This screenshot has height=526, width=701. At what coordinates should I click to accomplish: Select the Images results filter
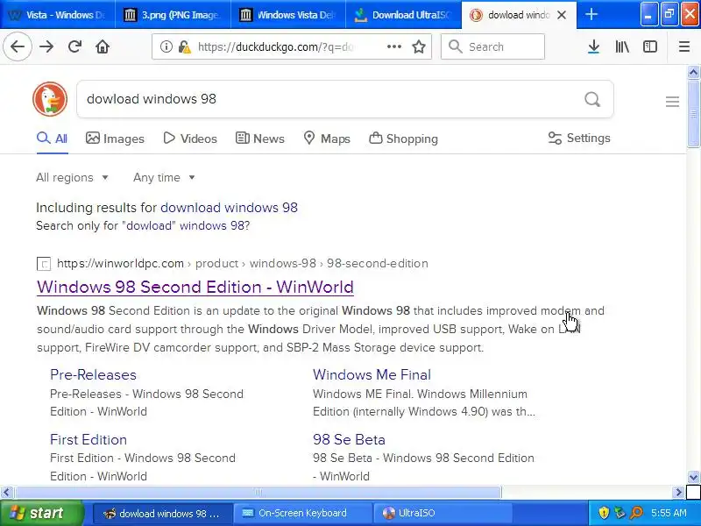(115, 139)
